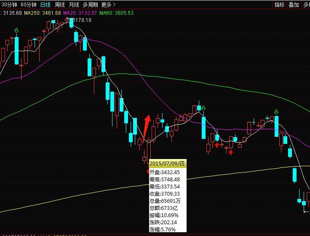Select the 多周期 multi-period view
310x236 pixels.
90,5
